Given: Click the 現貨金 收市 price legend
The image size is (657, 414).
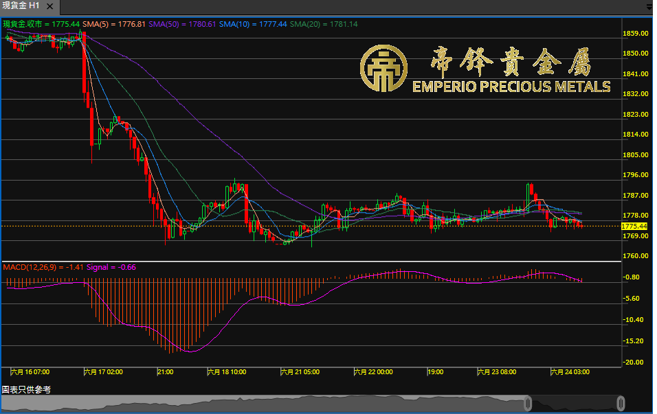Looking at the screenshot, I should (x=41, y=24).
